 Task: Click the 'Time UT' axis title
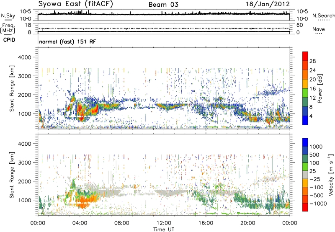pyautogui.click(x=164, y=229)
